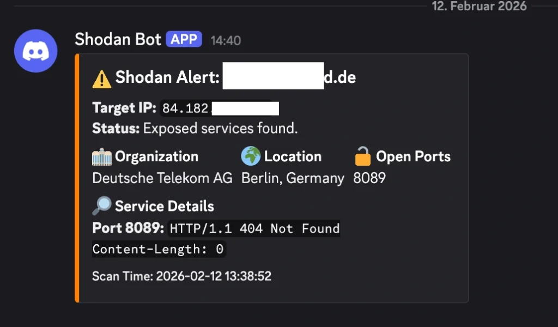Click the Content-Length: 0 code block
558x327 pixels.
click(158, 250)
